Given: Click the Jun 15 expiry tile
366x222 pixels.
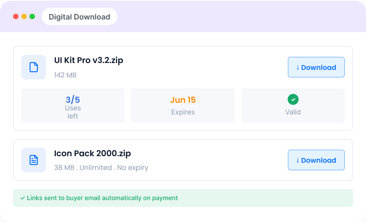Looking at the screenshot, I should coord(183,106).
